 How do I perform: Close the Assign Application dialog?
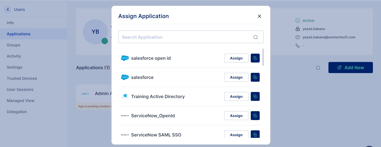259,16
